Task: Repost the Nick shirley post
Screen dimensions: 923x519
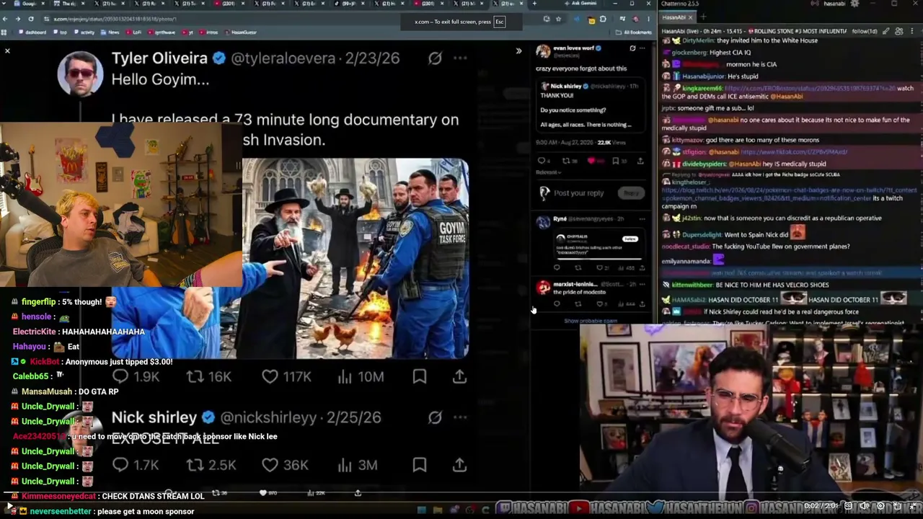Action: click(211, 465)
